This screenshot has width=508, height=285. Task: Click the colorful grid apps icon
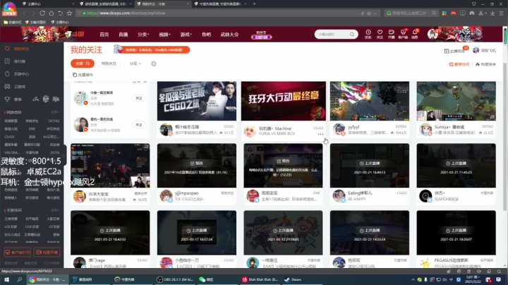[x=445, y=13]
